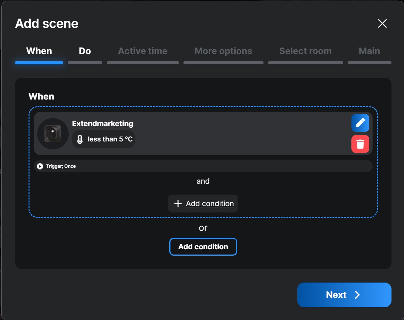The width and height of the screenshot is (404, 320).
Task: Click the Extendmarketing device name
Action: click(103, 124)
